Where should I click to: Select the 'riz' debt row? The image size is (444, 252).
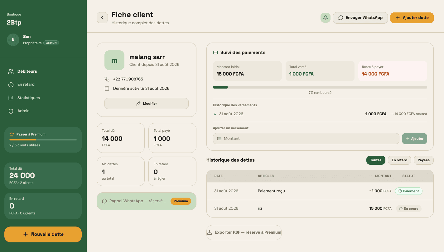320,208
